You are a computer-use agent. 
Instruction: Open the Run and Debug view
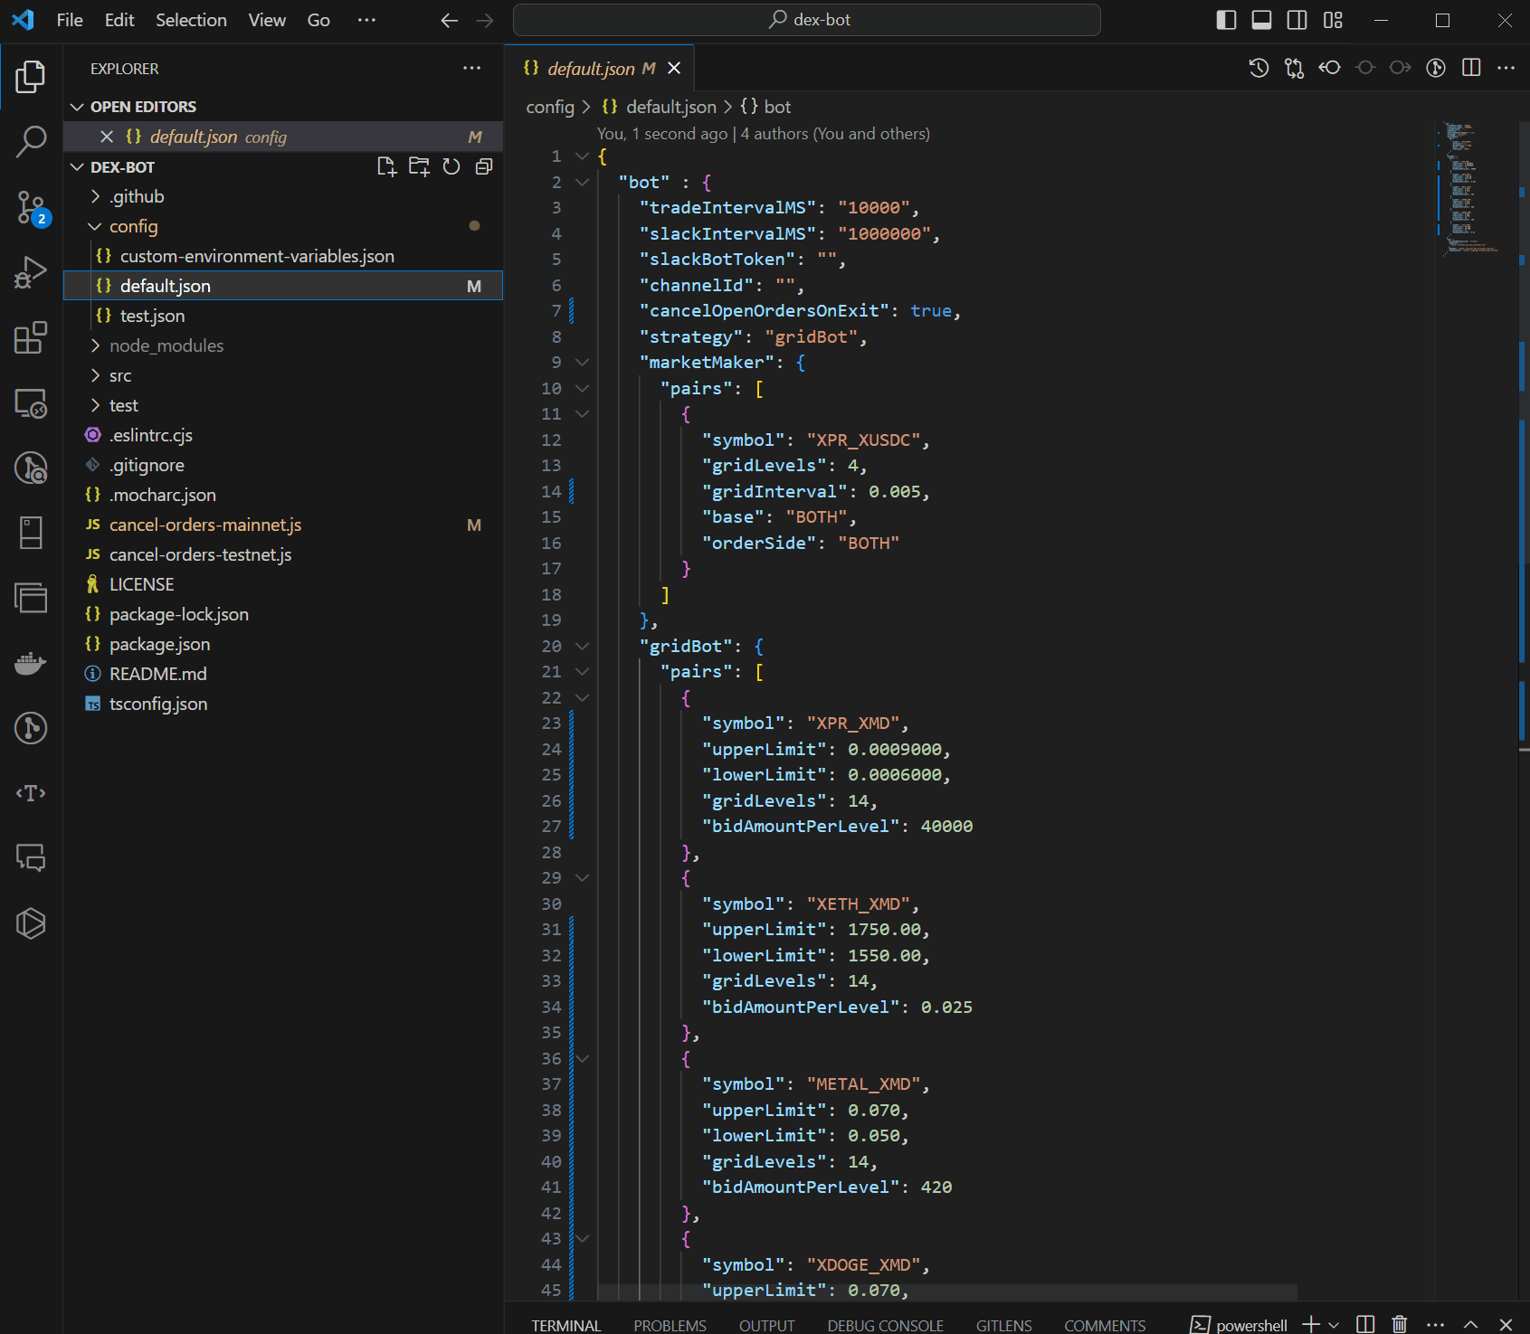point(31,272)
